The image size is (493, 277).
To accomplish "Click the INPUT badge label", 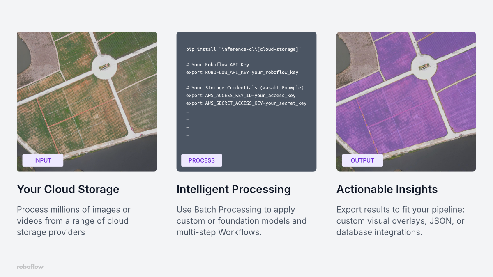I will (x=43, y=160).
